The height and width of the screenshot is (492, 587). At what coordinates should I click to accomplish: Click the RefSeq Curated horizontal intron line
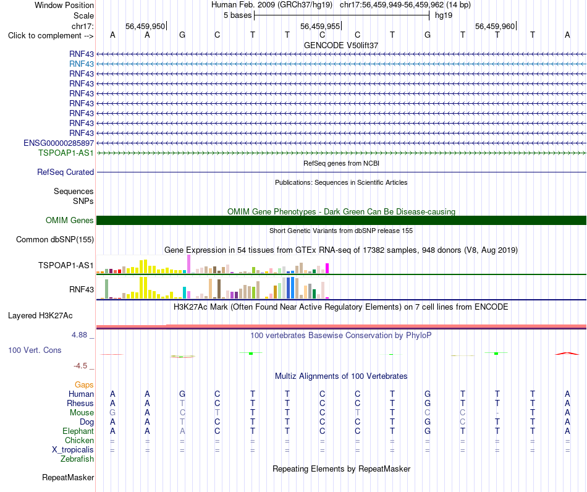pos(341,172)
